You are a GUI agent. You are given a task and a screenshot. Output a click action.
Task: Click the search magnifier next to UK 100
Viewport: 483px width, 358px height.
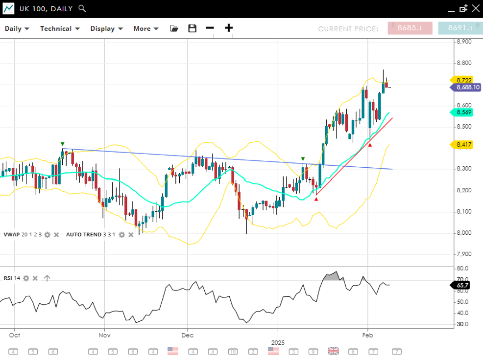click(82, 8)
